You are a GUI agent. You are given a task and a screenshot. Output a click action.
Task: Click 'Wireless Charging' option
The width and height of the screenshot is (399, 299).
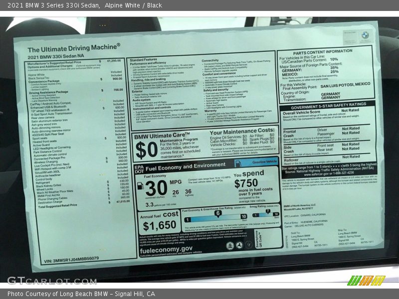coord(46,161)
